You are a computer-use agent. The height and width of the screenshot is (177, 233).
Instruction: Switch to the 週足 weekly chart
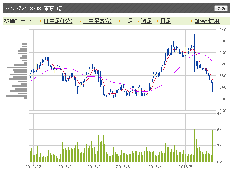(x=146, y=21)
